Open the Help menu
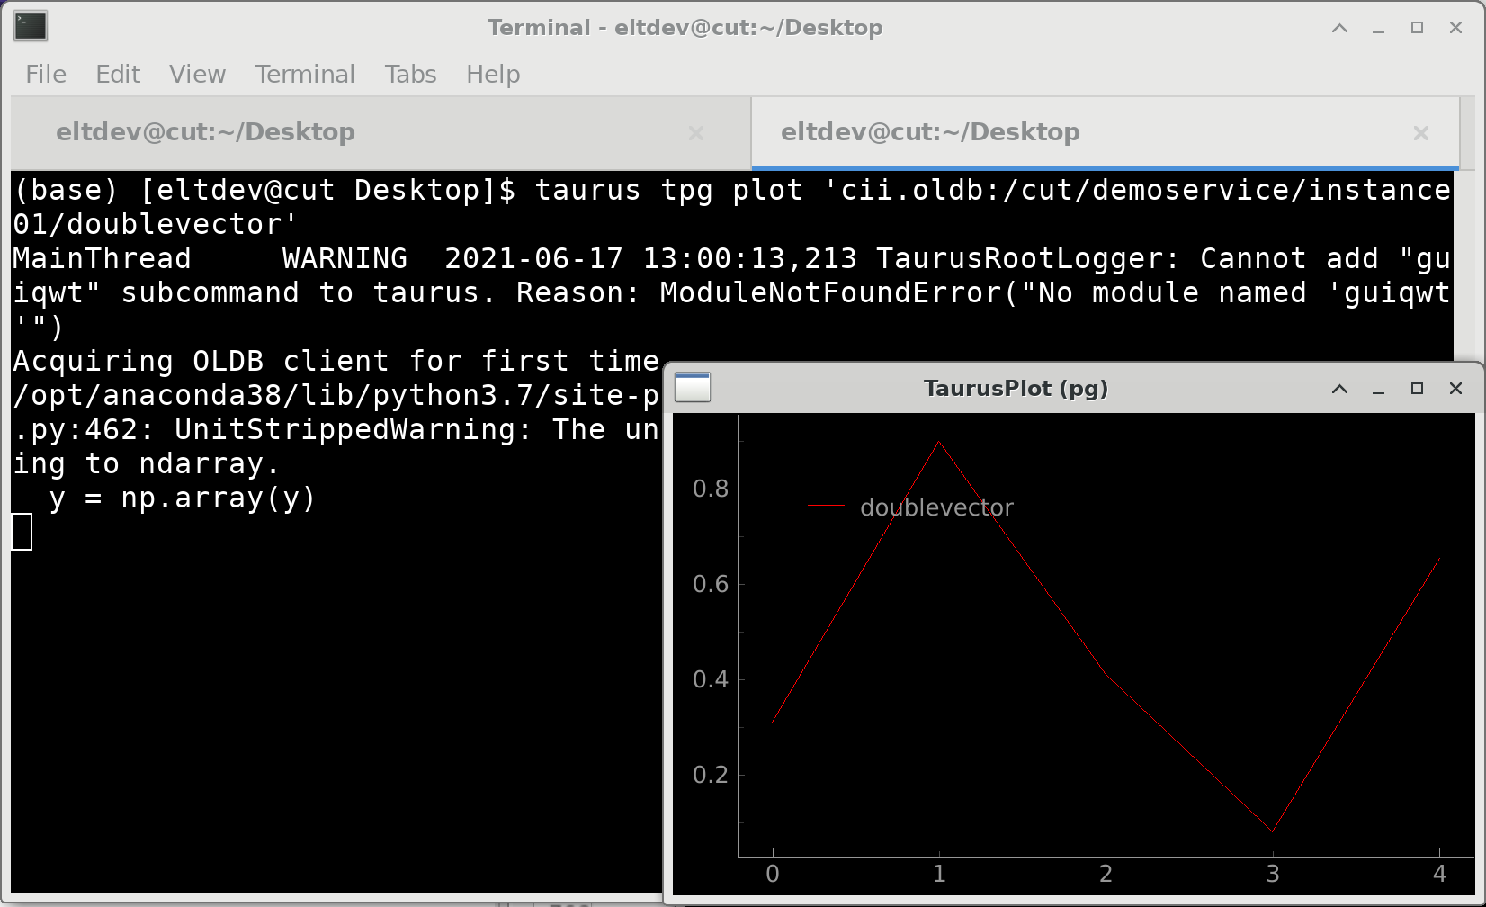Viewport: 1486px width, 907px height. (492, 75)
